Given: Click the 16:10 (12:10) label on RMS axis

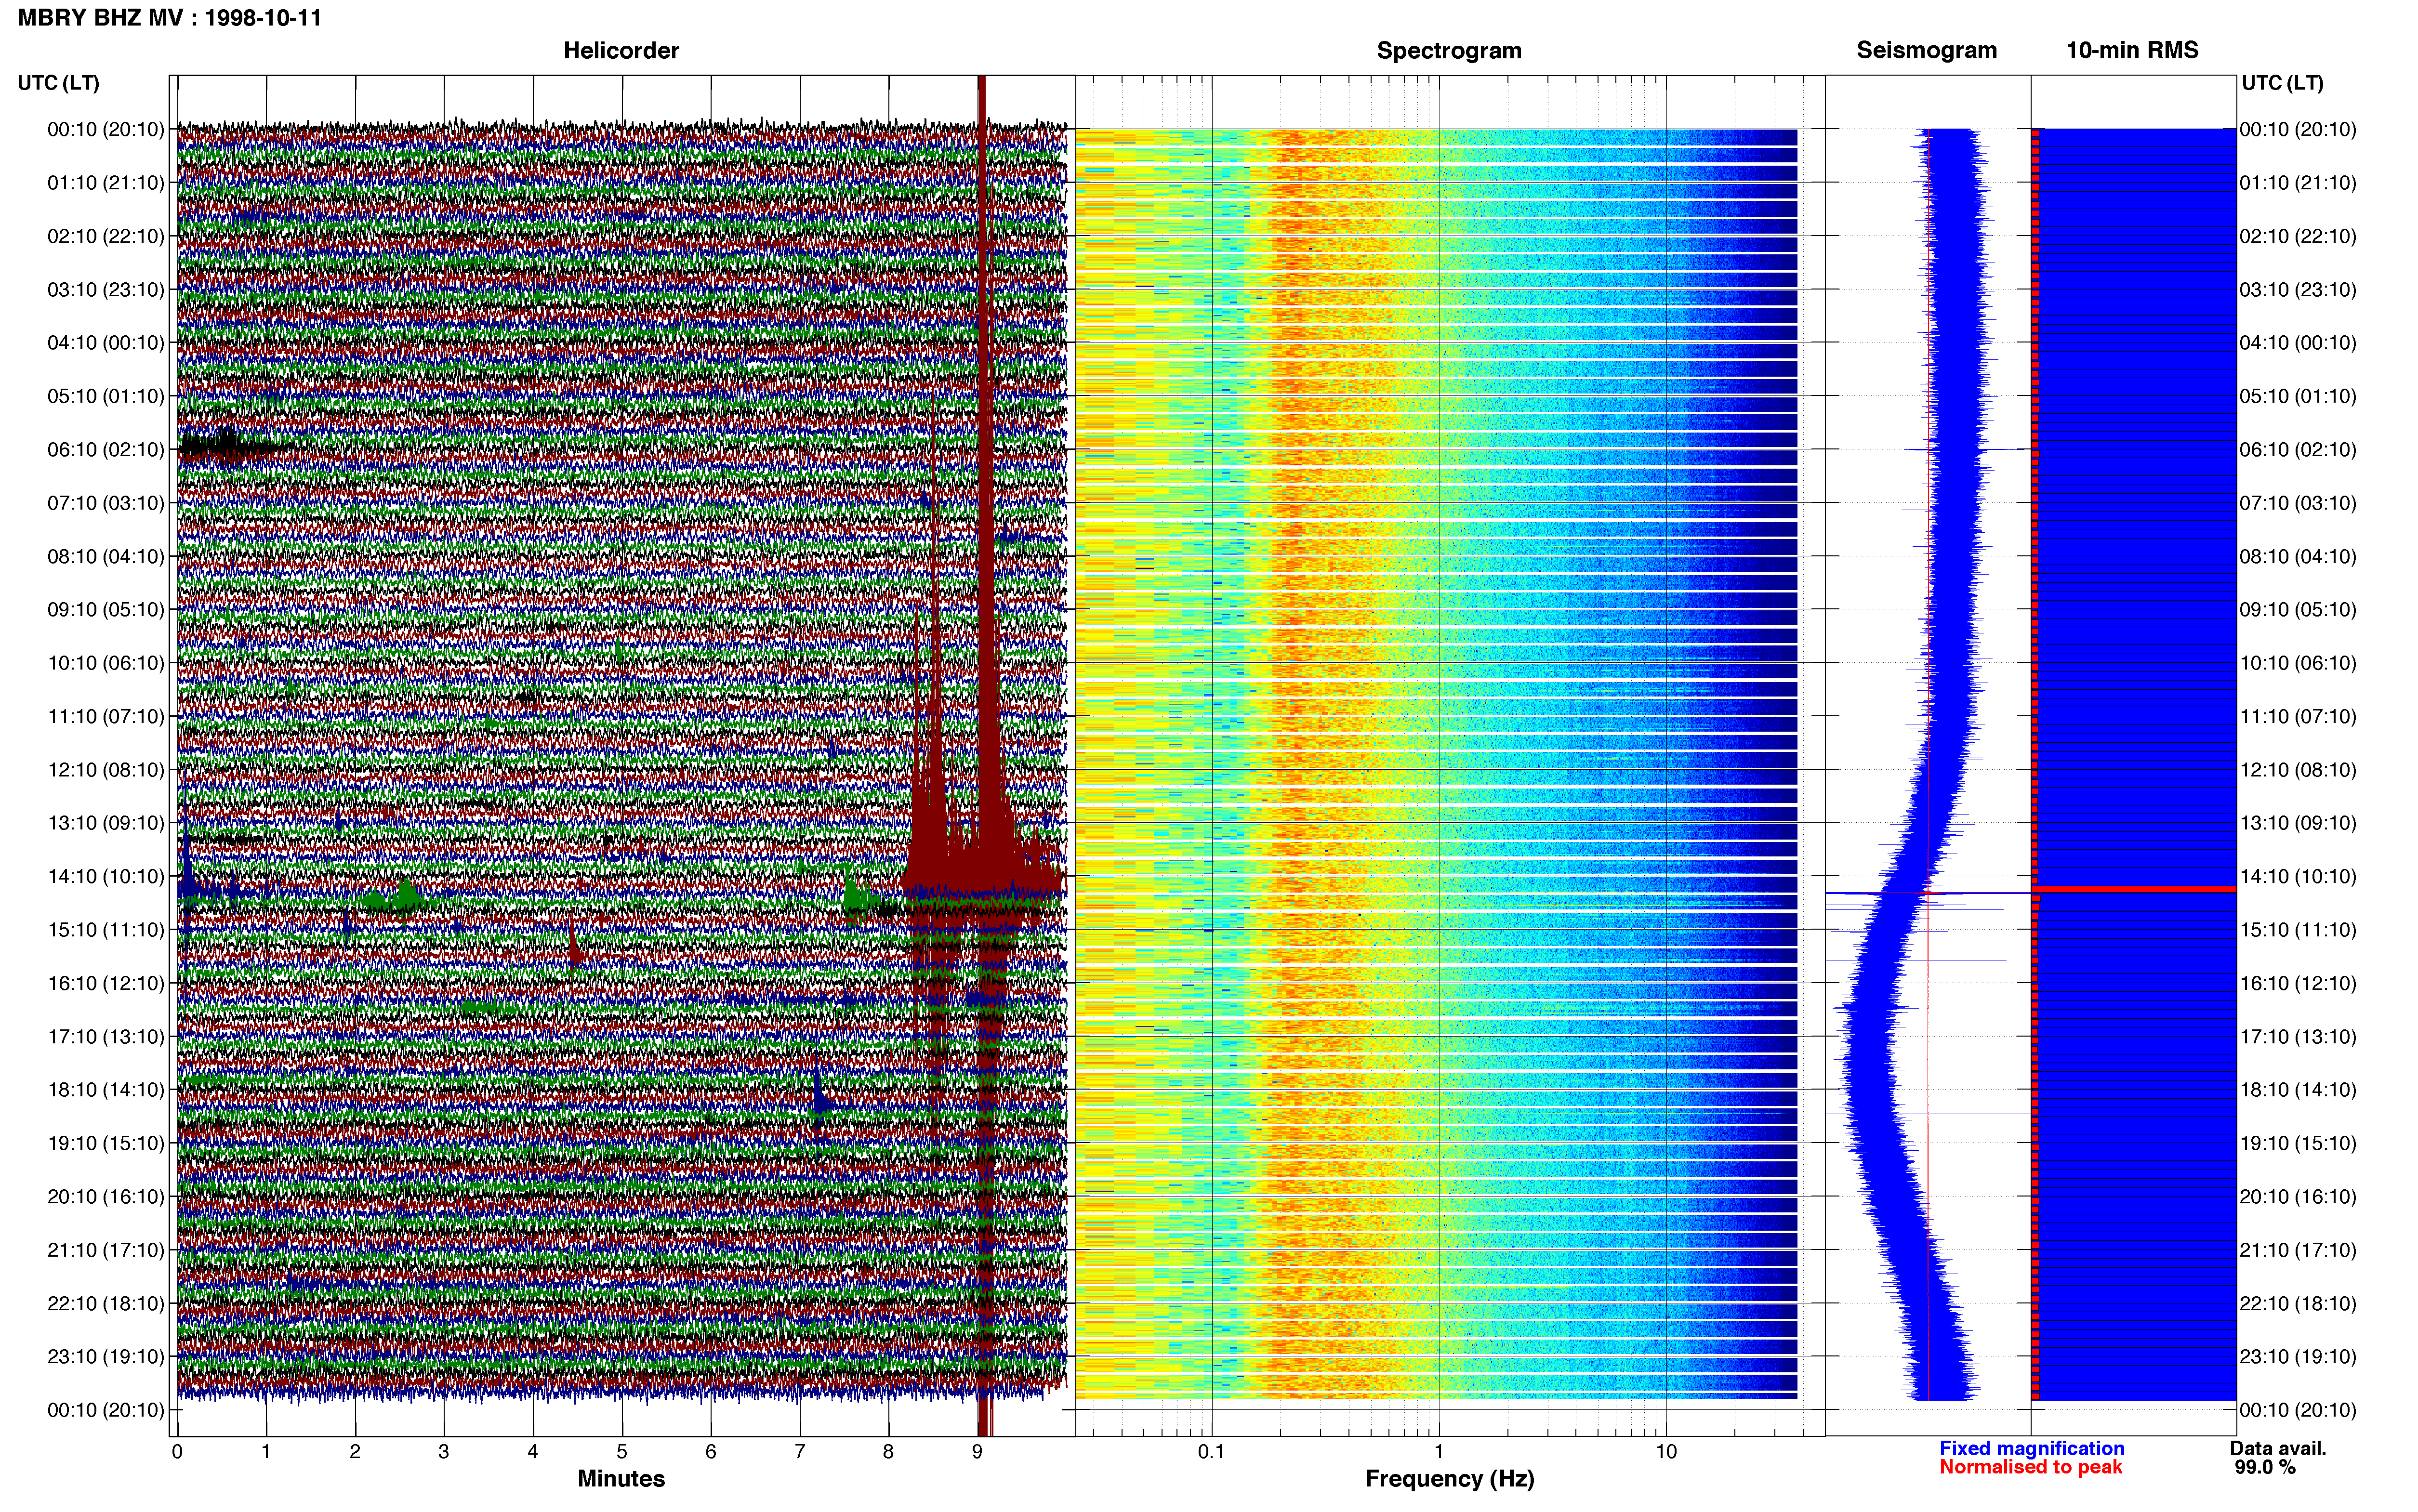Looking at the screenshot, I should pyautogui.click(x=2298, y=983).
